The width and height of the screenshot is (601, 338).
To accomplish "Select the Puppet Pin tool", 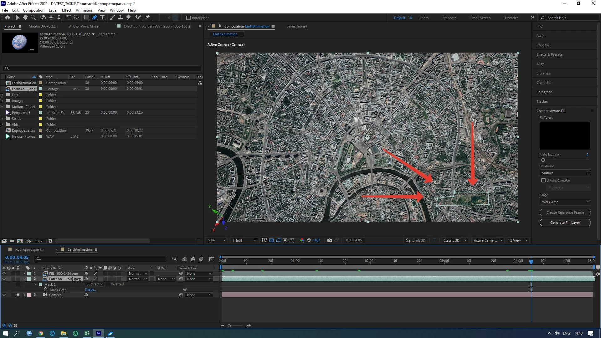I will (148, 18).
